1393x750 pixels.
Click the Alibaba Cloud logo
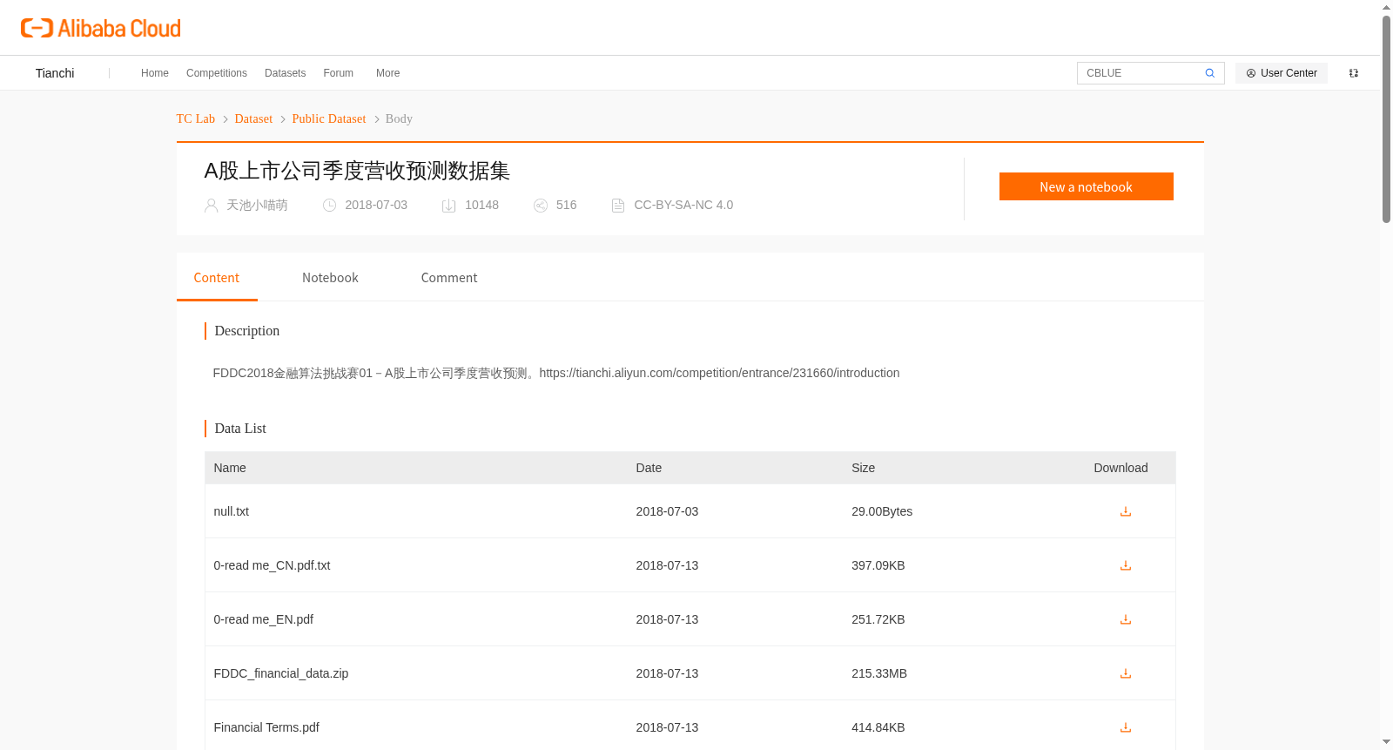click(x=101, y=28)
